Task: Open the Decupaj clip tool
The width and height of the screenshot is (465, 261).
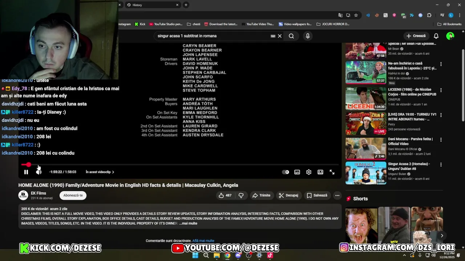Action: tap(288, 195)
